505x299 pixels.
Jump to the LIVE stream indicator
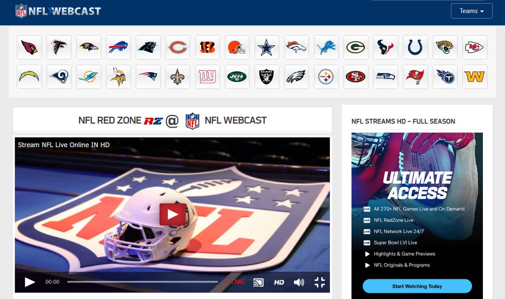point(234,282)
